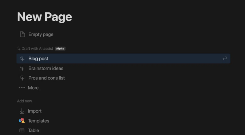Viewport: 245px width, 135px height.
Task: Click the sparkle icon beside Blog post
Action: (22, 59)
